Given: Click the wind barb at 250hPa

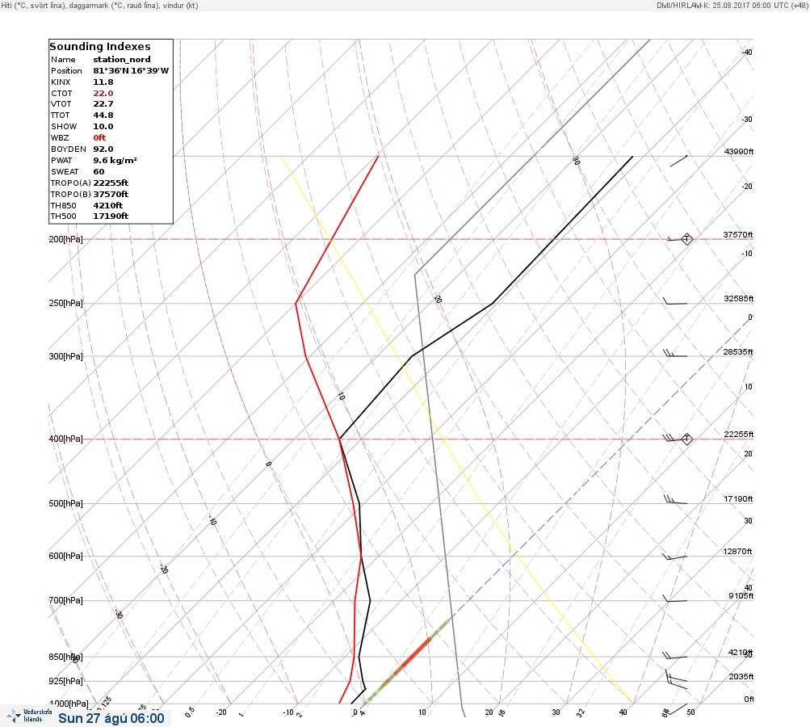Looking at the screenshot, I should coord(675,300).
